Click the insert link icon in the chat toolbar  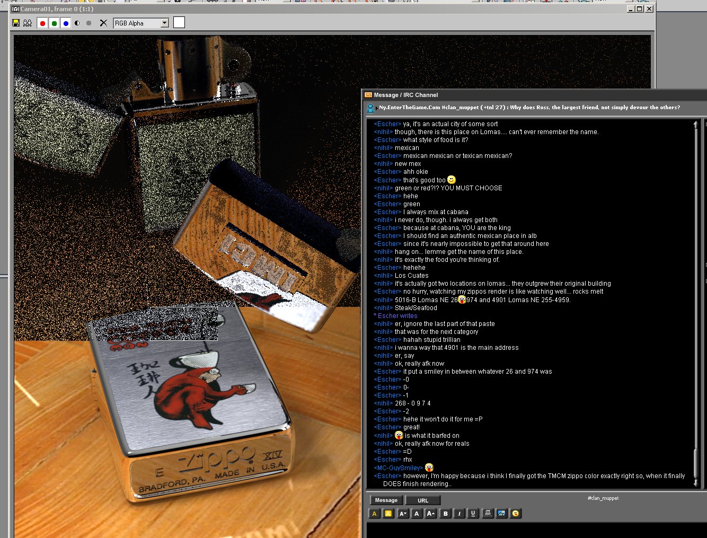[x=488, y=514]
